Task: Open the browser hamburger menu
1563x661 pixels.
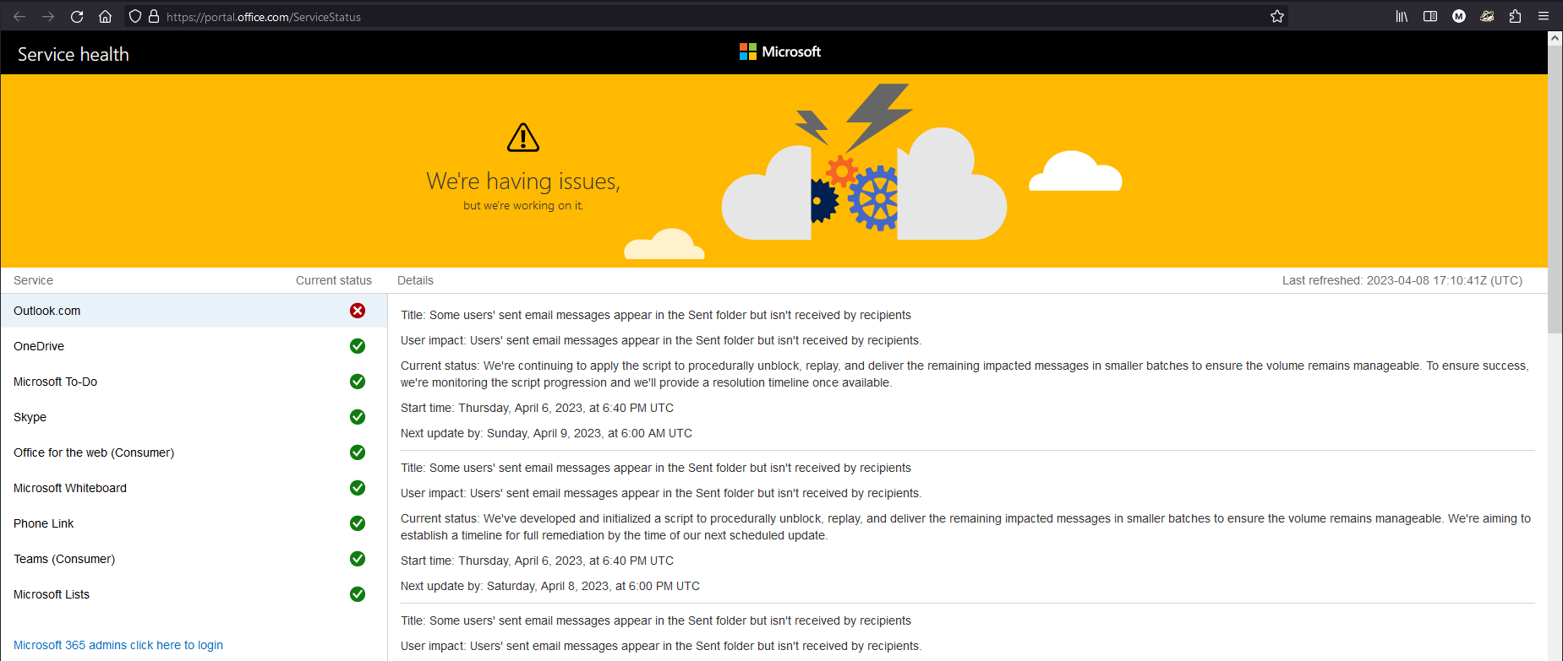Action: click(x=1544, y=16)
